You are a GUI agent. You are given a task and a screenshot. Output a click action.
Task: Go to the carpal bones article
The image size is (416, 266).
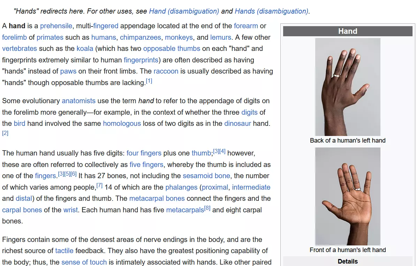pyautogui.click(x=22, y=210)
